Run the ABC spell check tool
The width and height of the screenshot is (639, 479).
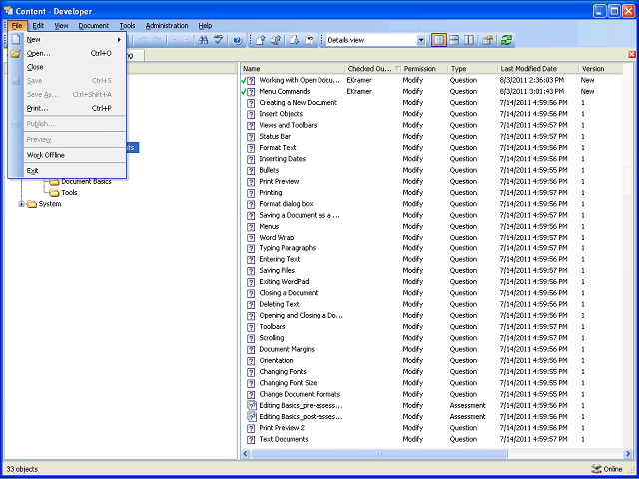218,40
